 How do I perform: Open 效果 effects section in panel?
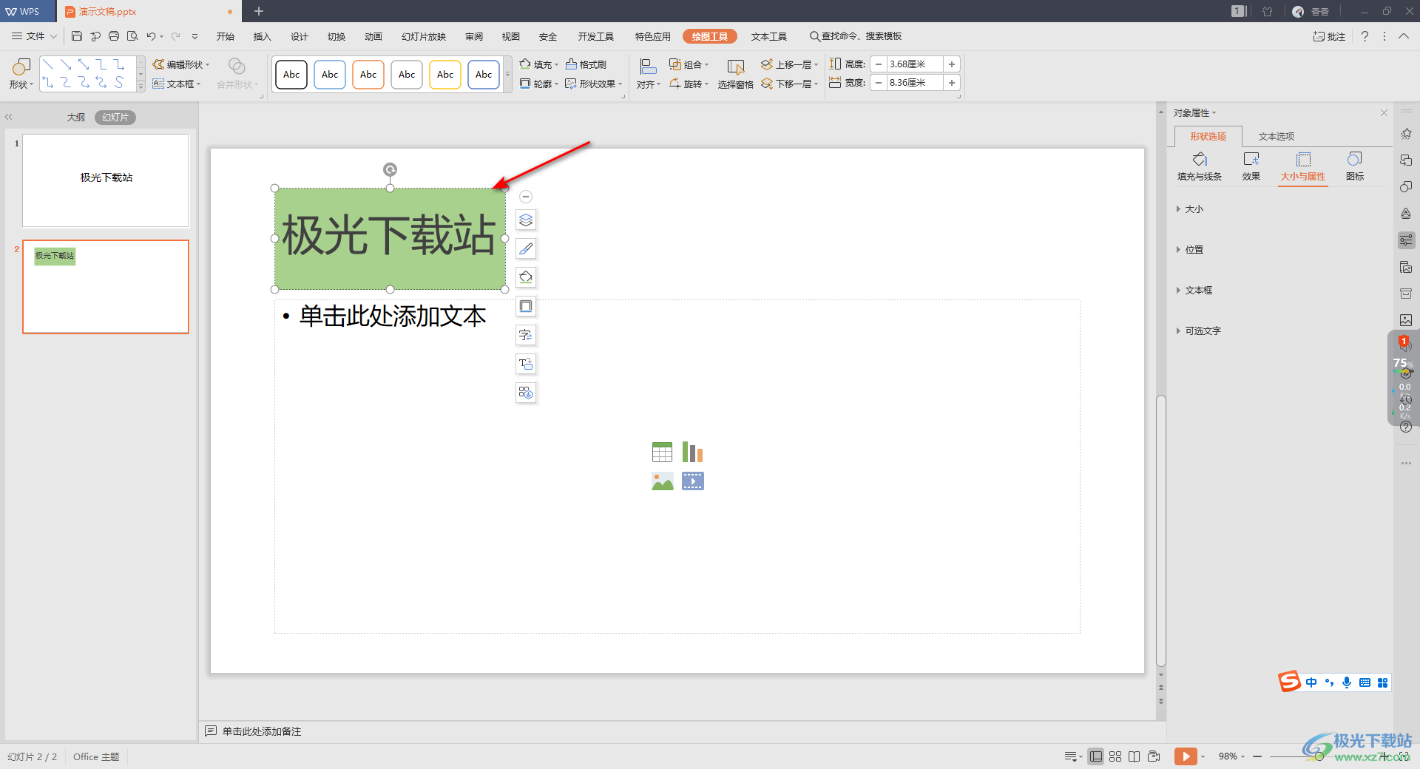(x=1251, y=166)
